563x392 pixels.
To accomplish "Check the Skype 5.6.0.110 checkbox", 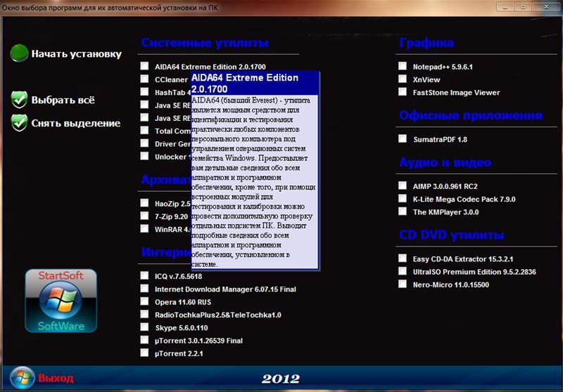I will 144,327.
